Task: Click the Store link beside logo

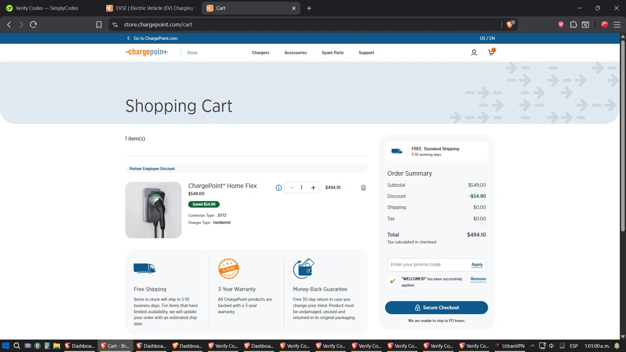Action: click(x=192, y=53)
